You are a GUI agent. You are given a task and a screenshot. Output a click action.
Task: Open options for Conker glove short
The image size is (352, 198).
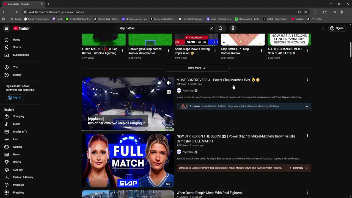[169, 51]
